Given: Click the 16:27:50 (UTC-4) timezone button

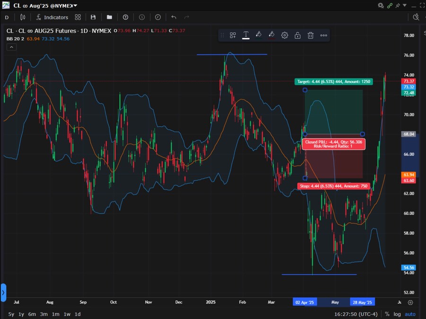Looking at the screenshot, I should pyautogui.click(x=355, y=314).
